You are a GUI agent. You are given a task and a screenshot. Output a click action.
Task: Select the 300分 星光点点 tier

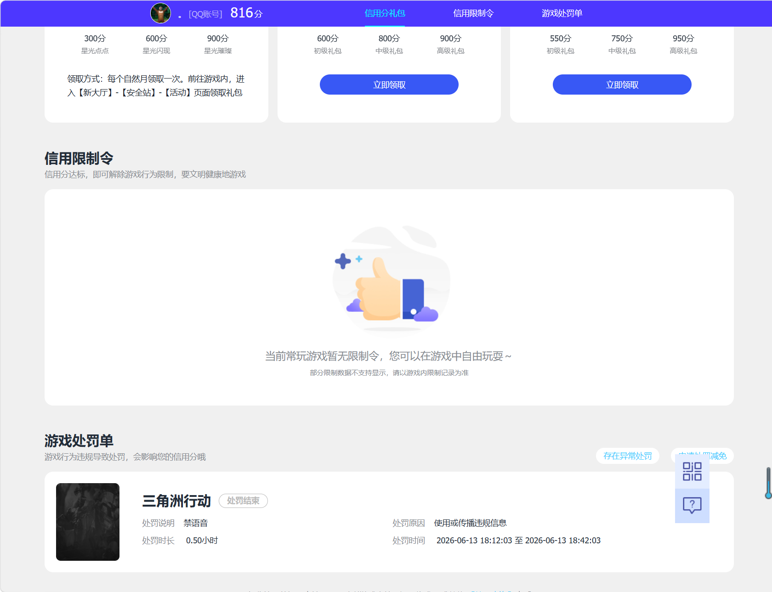(x=95, y=44)
